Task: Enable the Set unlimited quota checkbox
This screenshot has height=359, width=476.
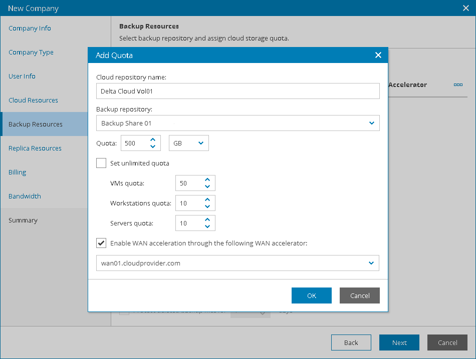Action: [101, 163]
